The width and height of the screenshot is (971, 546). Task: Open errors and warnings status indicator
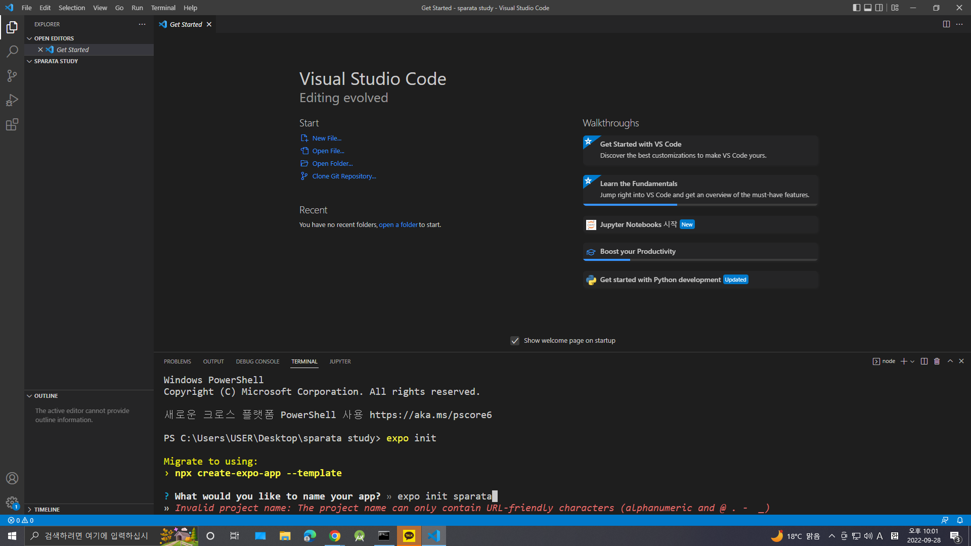pyautogui.click(x=21, y=520)
